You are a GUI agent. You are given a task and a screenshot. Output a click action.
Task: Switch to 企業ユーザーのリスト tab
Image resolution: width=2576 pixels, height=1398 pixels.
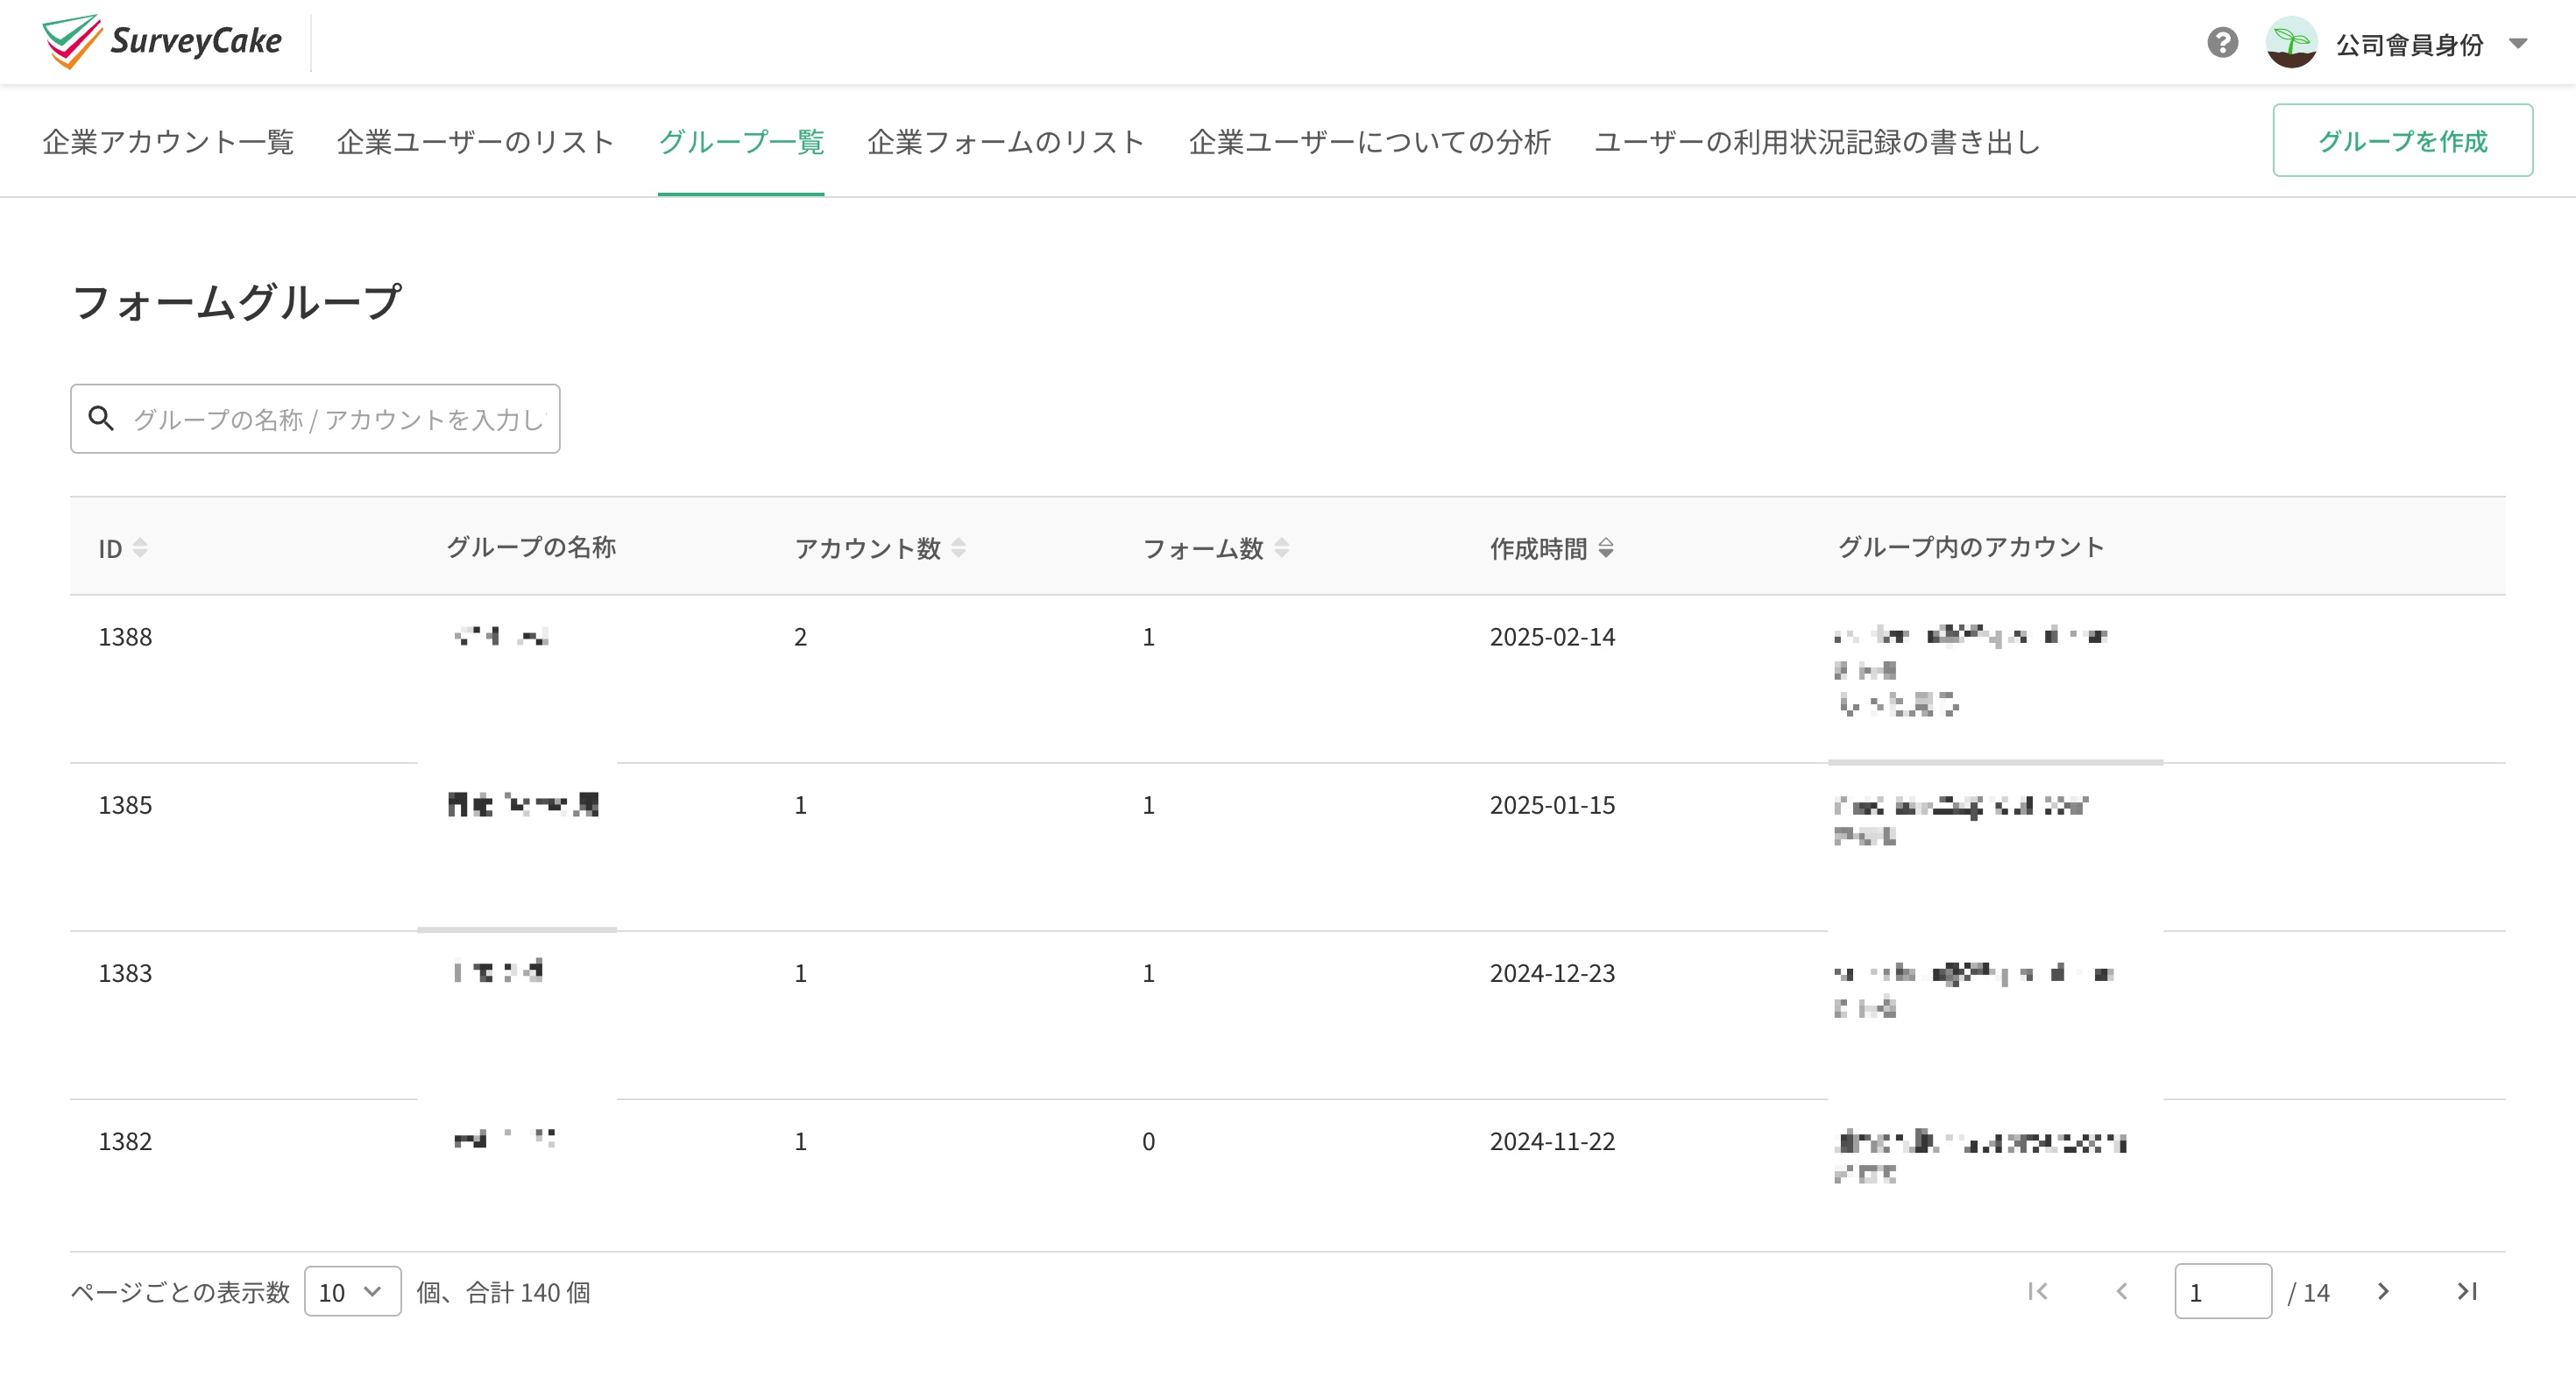coord(475,142)
